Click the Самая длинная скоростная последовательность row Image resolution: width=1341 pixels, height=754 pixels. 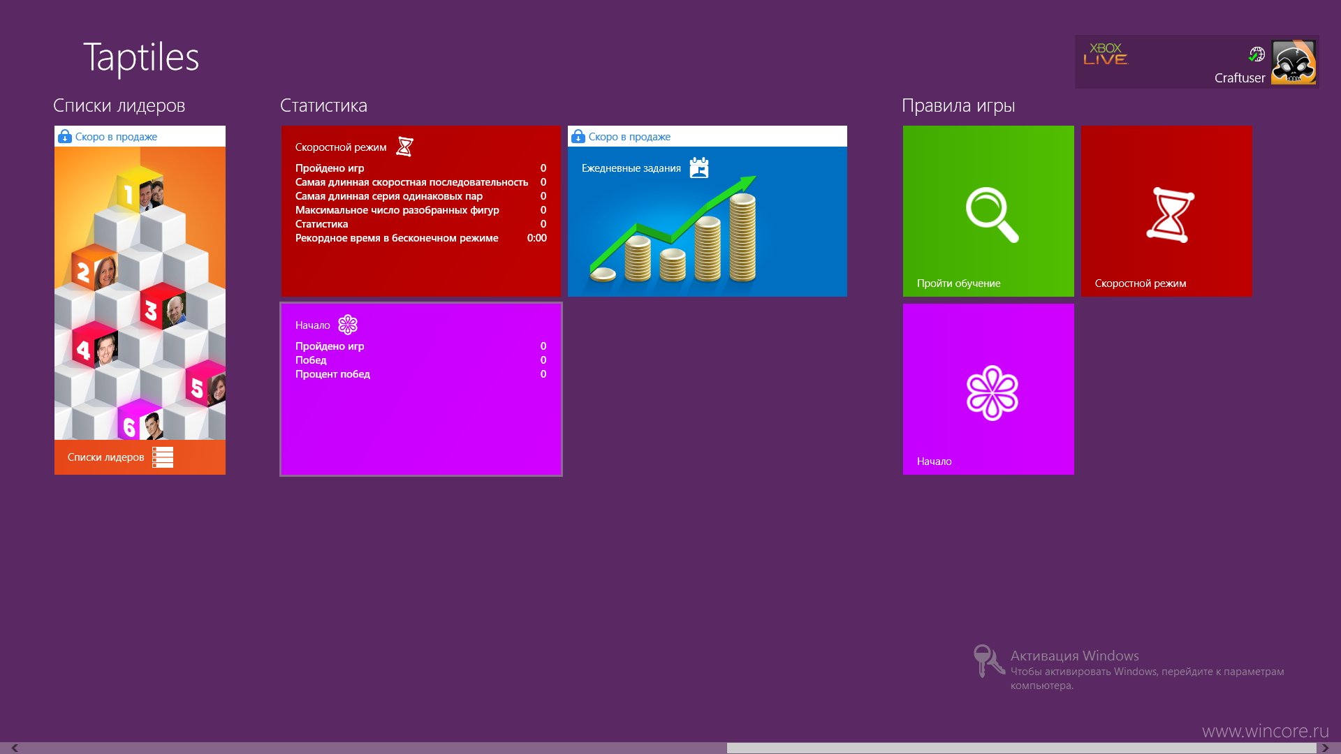click(x=421, y=182)
